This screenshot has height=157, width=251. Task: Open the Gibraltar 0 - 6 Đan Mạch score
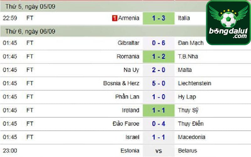158,43
